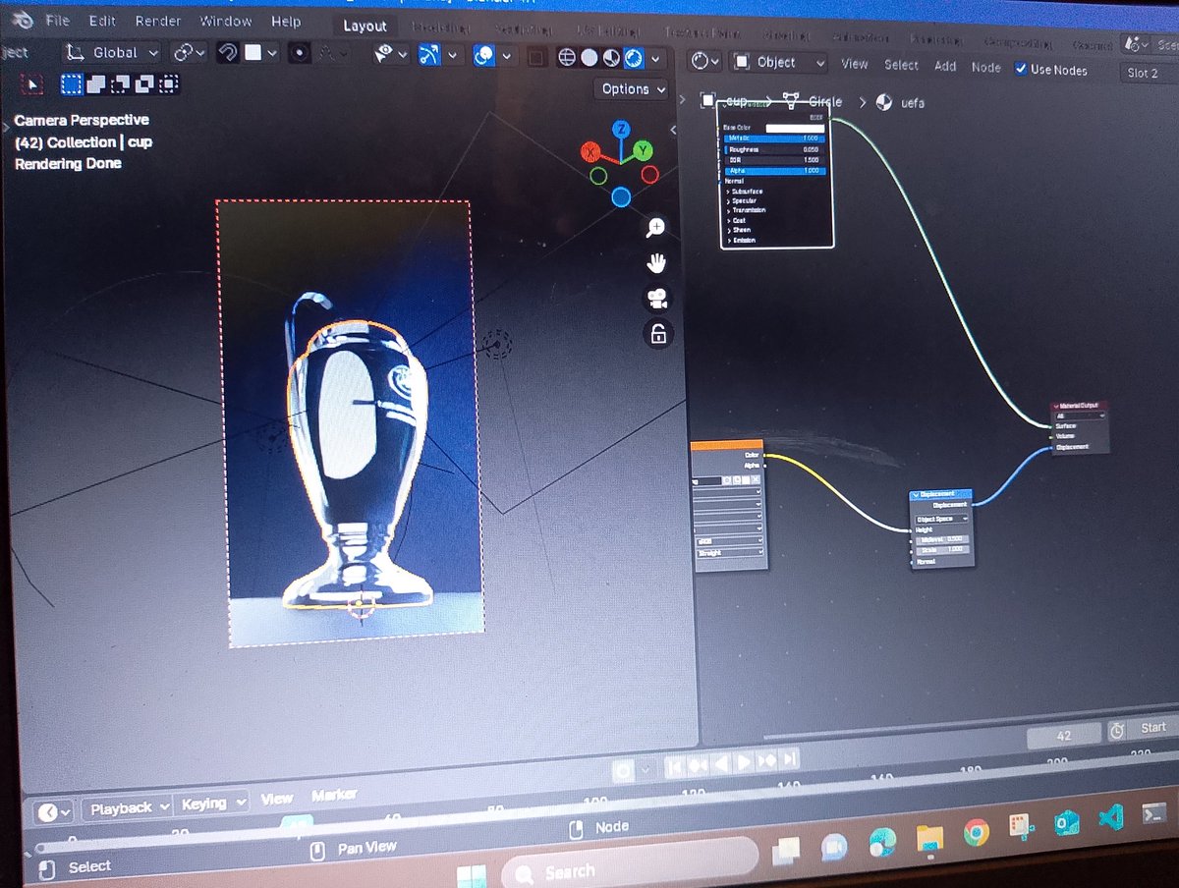Viewport: 1179px width, 888px height.
Task: Click the Metallic slider on shader node
Action: click(x=774, y=139)
